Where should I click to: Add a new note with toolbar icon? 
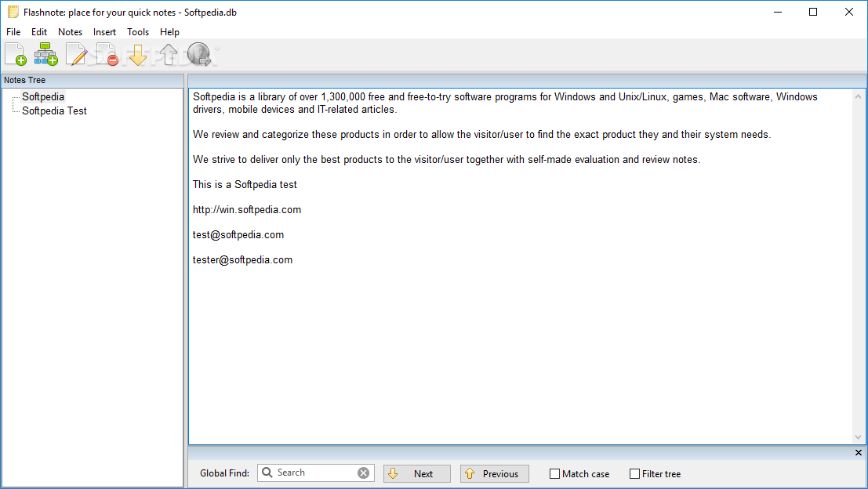point(16,54)
